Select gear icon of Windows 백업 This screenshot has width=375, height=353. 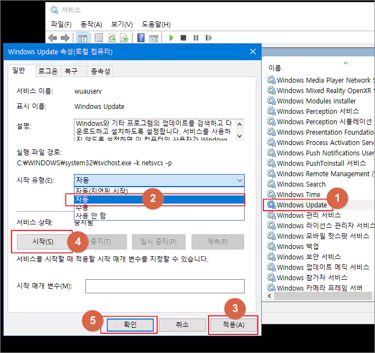[271, 246]
